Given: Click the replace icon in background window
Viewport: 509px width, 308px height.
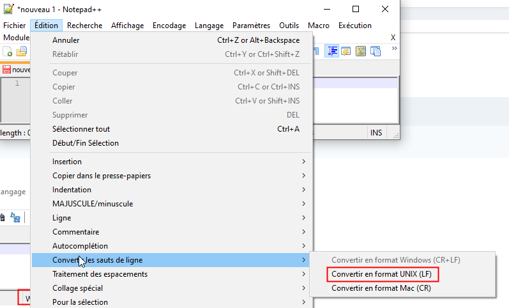Looking at the screenshot, I should coord(15,217).
